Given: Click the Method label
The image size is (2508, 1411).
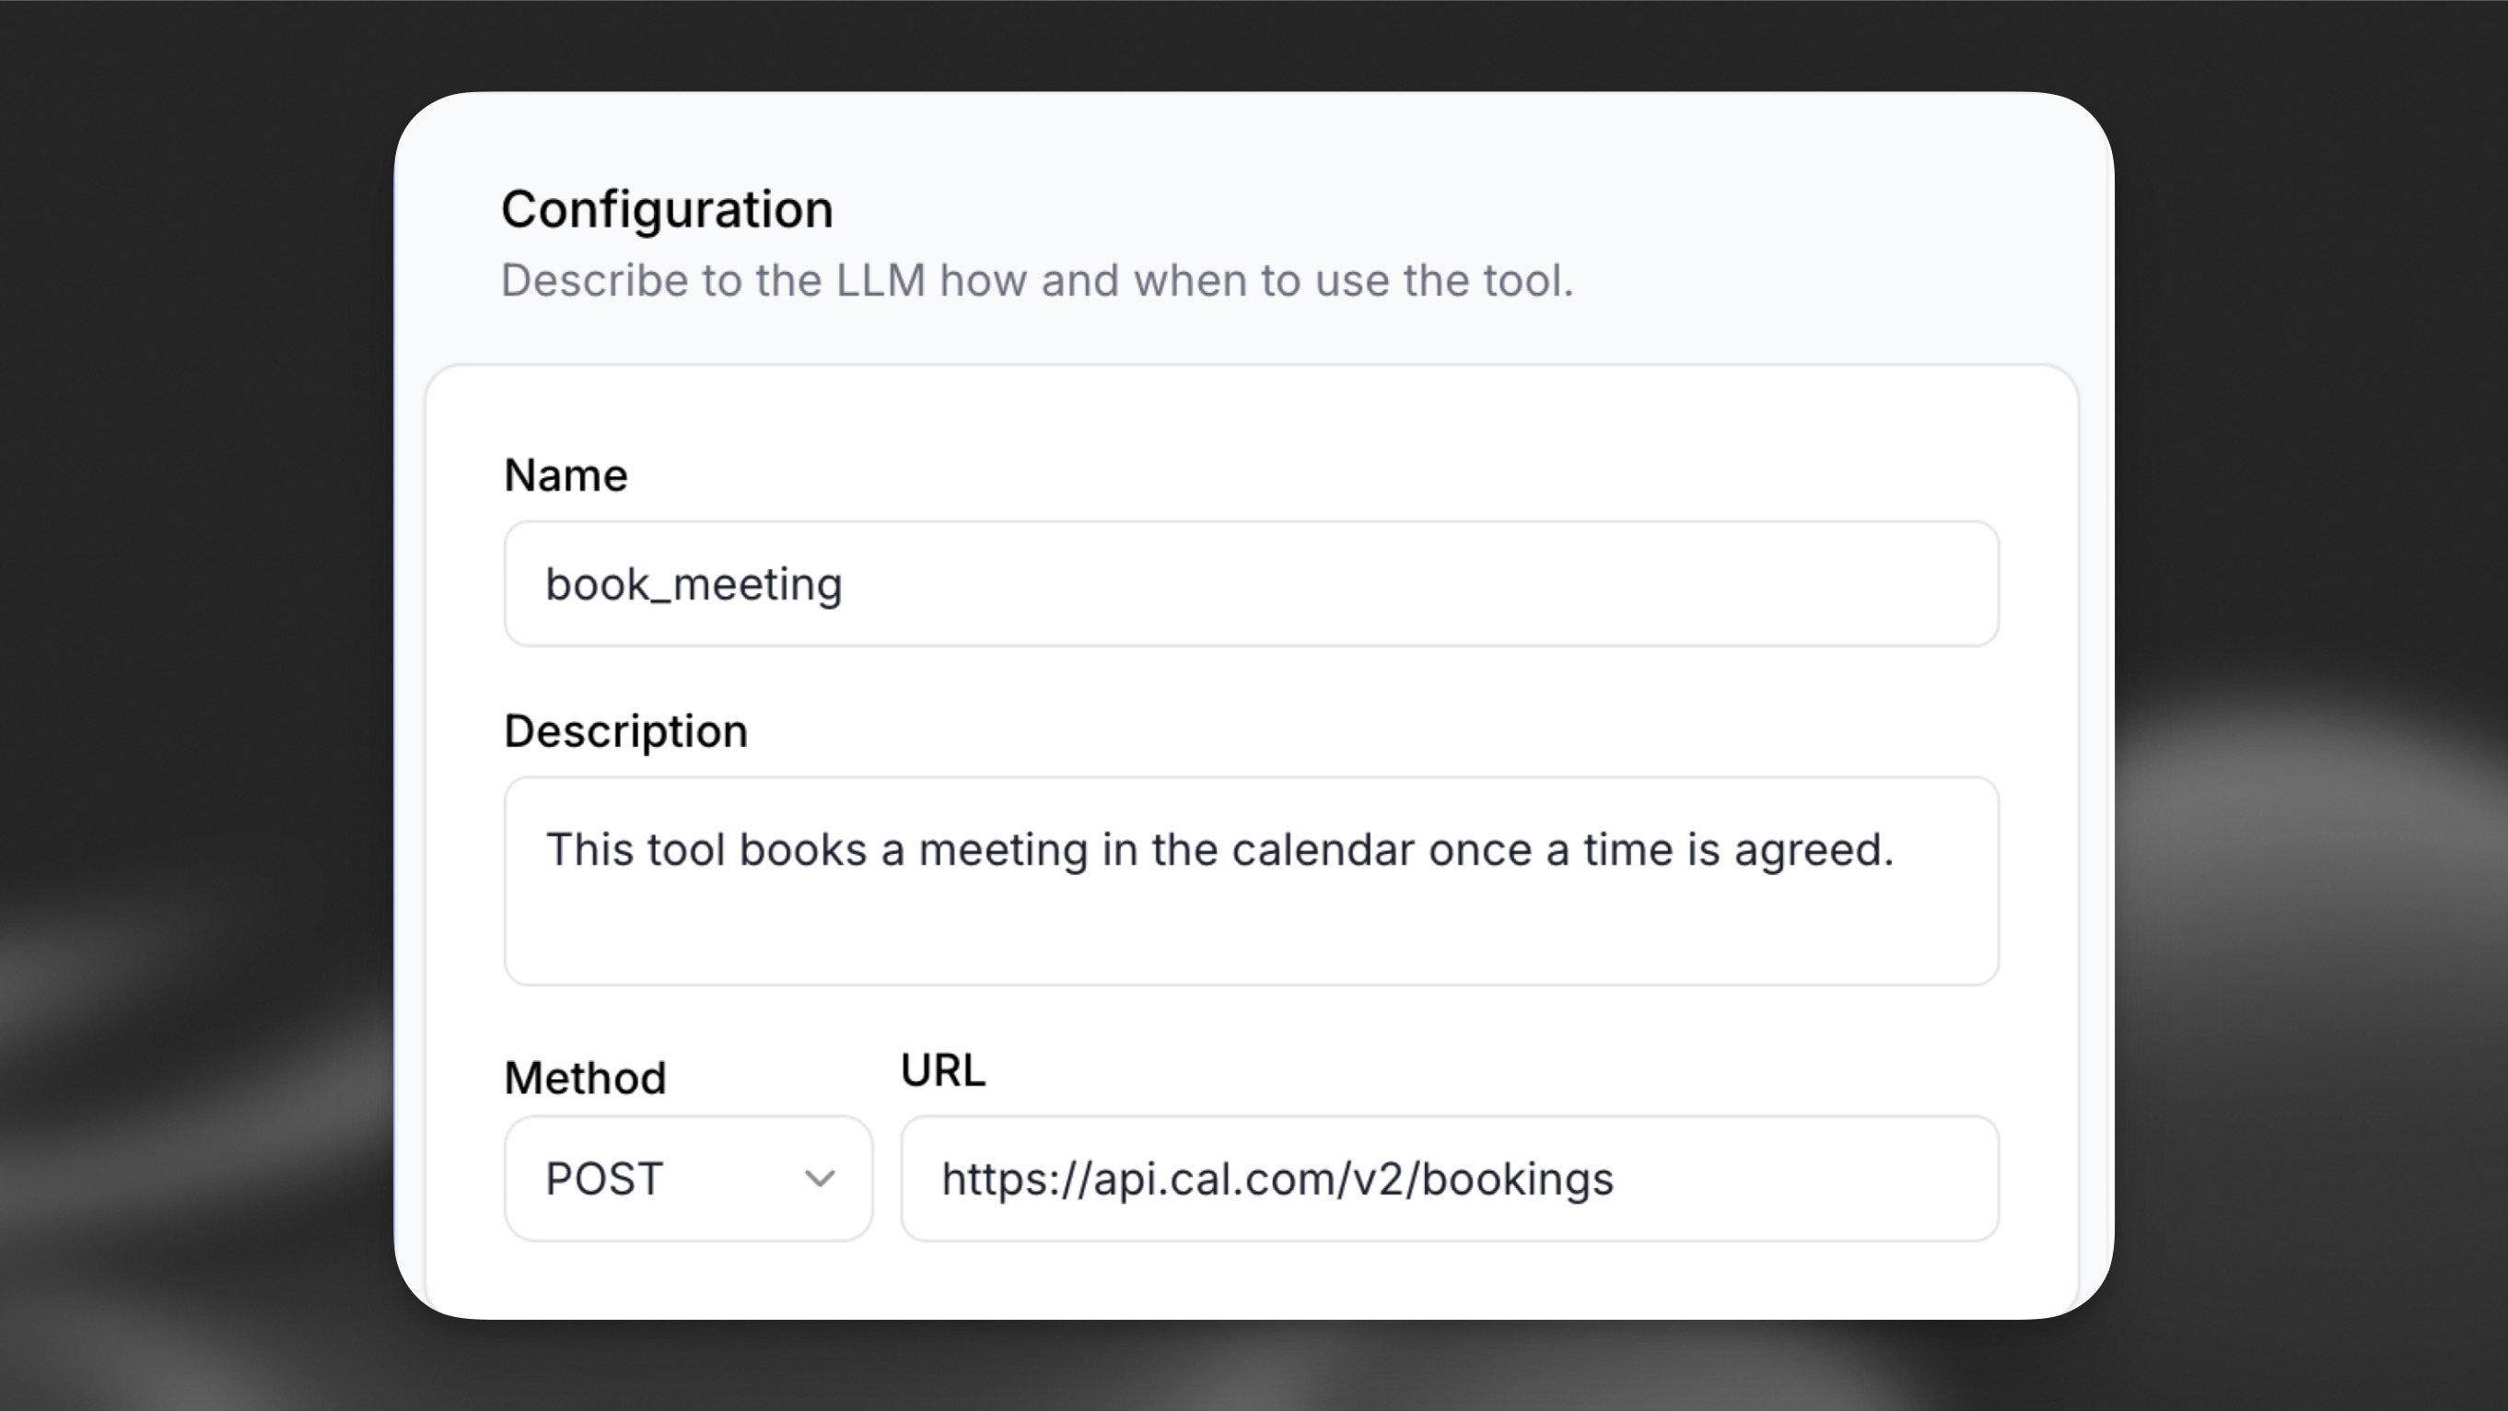Looking at the screenshot, I should (584, 1077).
